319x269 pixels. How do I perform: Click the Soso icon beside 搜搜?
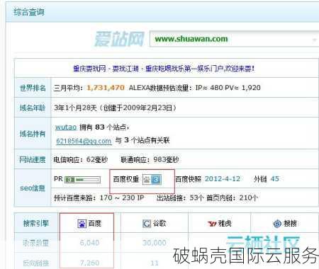[x=277, y=223]
